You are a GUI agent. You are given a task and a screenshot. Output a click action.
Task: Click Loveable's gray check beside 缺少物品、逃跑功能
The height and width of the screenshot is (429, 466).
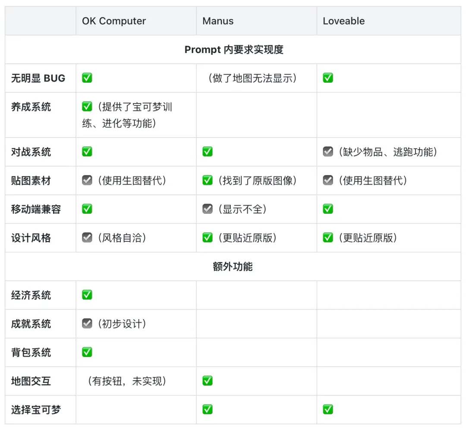328,151
